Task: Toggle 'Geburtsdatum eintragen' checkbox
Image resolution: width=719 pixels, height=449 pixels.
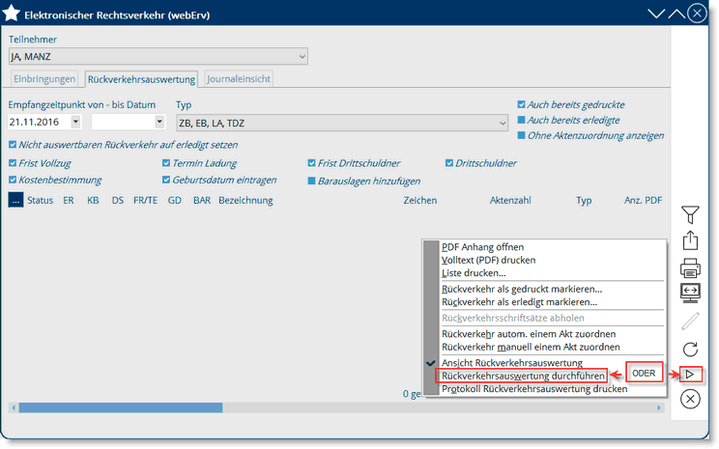Action: pos(166,180)
